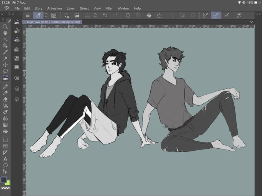
Task: Expand the canvas tab list chevron
Action: pos(251,22)
